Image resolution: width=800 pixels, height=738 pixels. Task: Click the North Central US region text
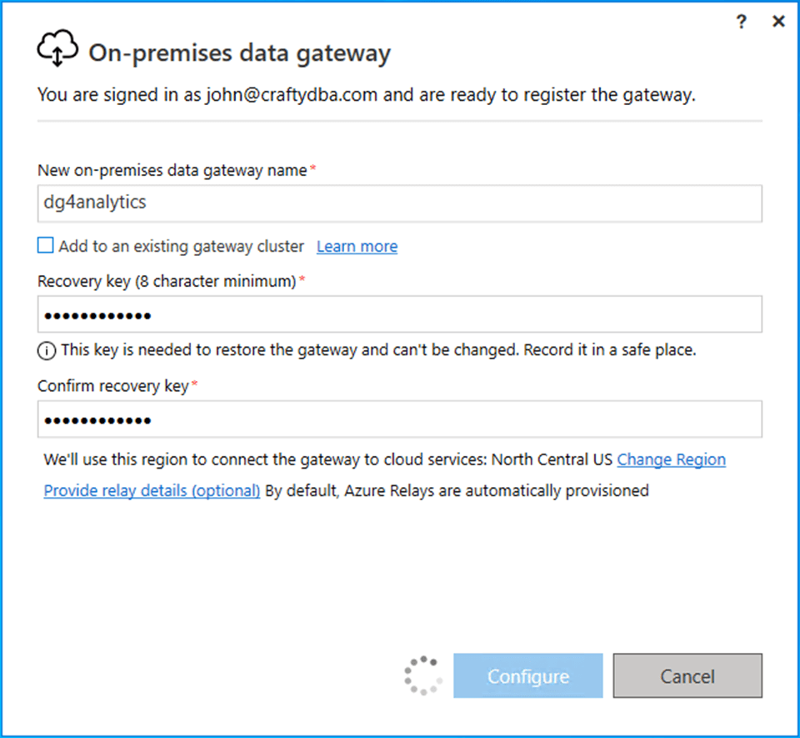click(552, 459)
